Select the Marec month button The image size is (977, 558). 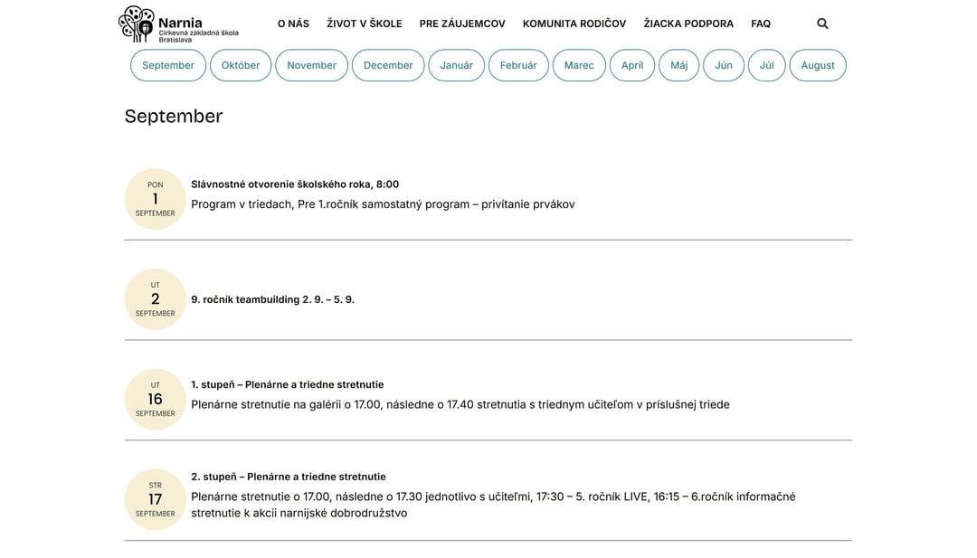[x=579, y=65]
